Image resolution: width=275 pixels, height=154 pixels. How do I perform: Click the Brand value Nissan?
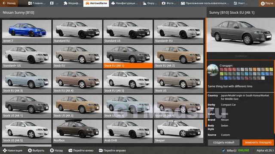tap(225, 120)
